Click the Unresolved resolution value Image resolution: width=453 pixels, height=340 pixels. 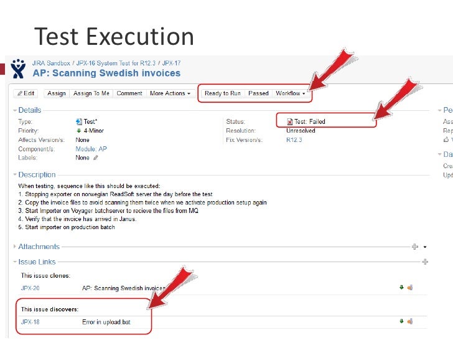point(301,131)
